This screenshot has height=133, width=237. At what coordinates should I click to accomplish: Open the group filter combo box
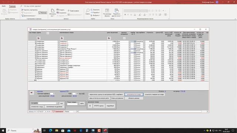point(57,103)
